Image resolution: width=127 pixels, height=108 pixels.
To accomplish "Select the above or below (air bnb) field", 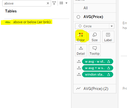I will [26, 22].
